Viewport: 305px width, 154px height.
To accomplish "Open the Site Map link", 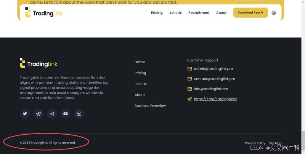I will [x=275, y=143].
